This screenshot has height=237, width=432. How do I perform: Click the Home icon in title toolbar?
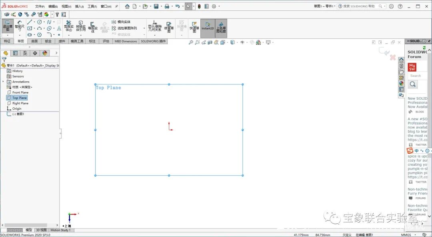click(x=127, y=6)
